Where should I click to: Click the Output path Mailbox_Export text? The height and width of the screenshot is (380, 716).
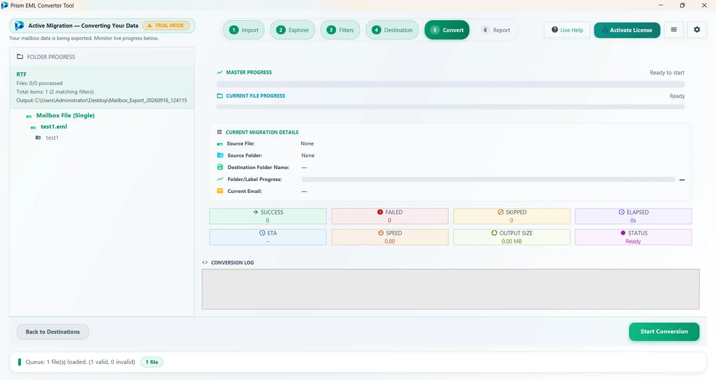pos(102,101)
